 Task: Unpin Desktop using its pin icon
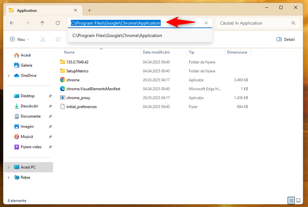point(50,96)
